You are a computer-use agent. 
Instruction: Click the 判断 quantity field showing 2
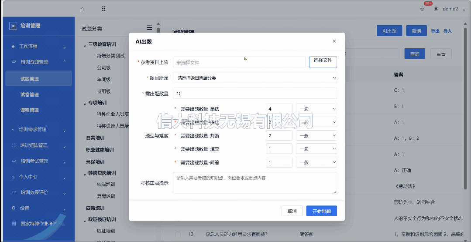tap(279, 135)
